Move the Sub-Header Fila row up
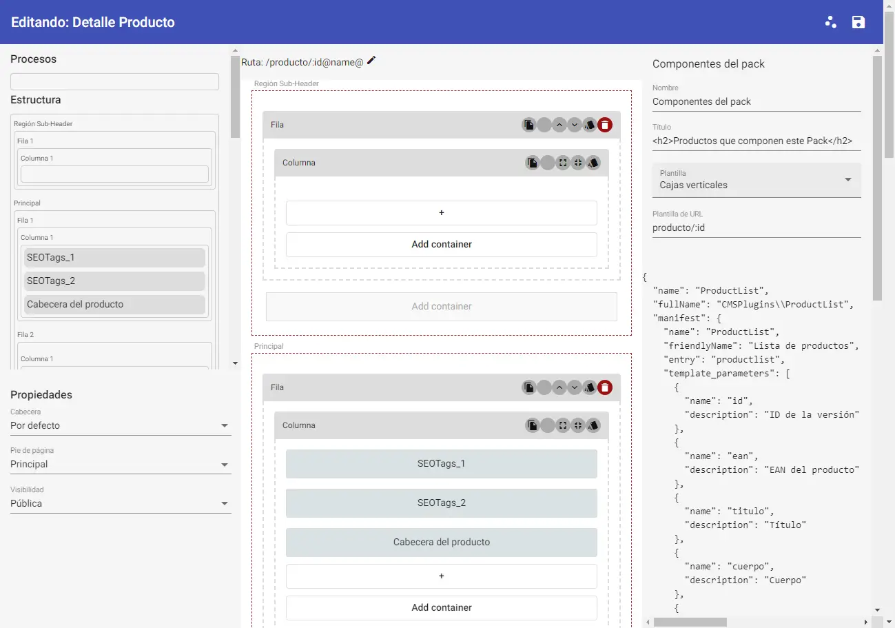Image resolution: width=895 pixels, height=628 pixels. click(x=559, y=125)
